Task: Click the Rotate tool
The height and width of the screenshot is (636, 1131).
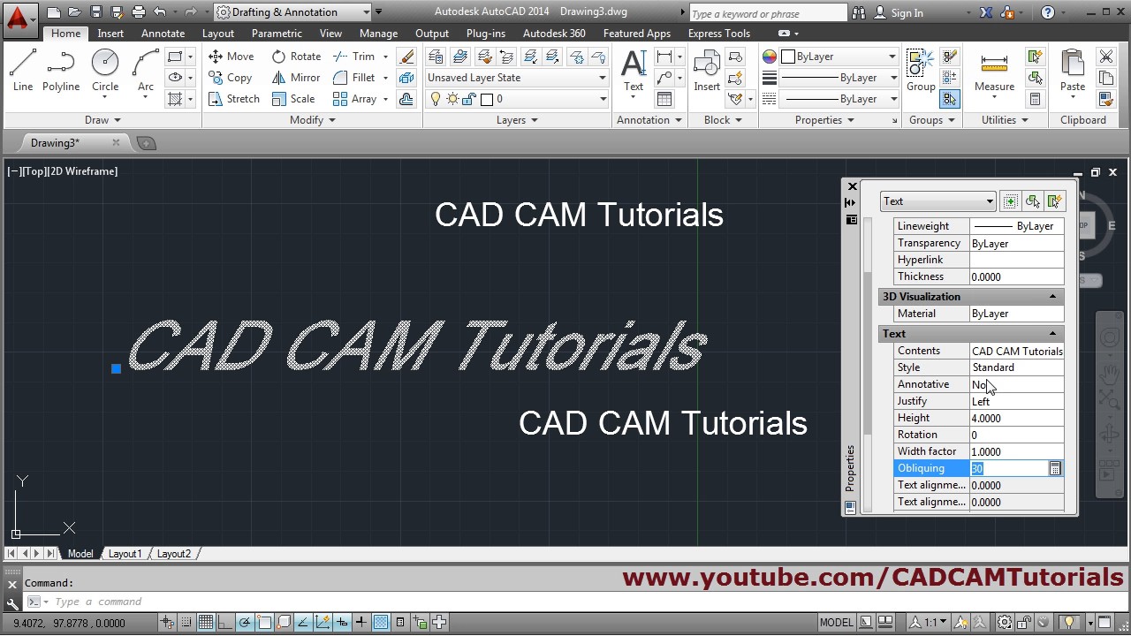Action: click(297, 56)
